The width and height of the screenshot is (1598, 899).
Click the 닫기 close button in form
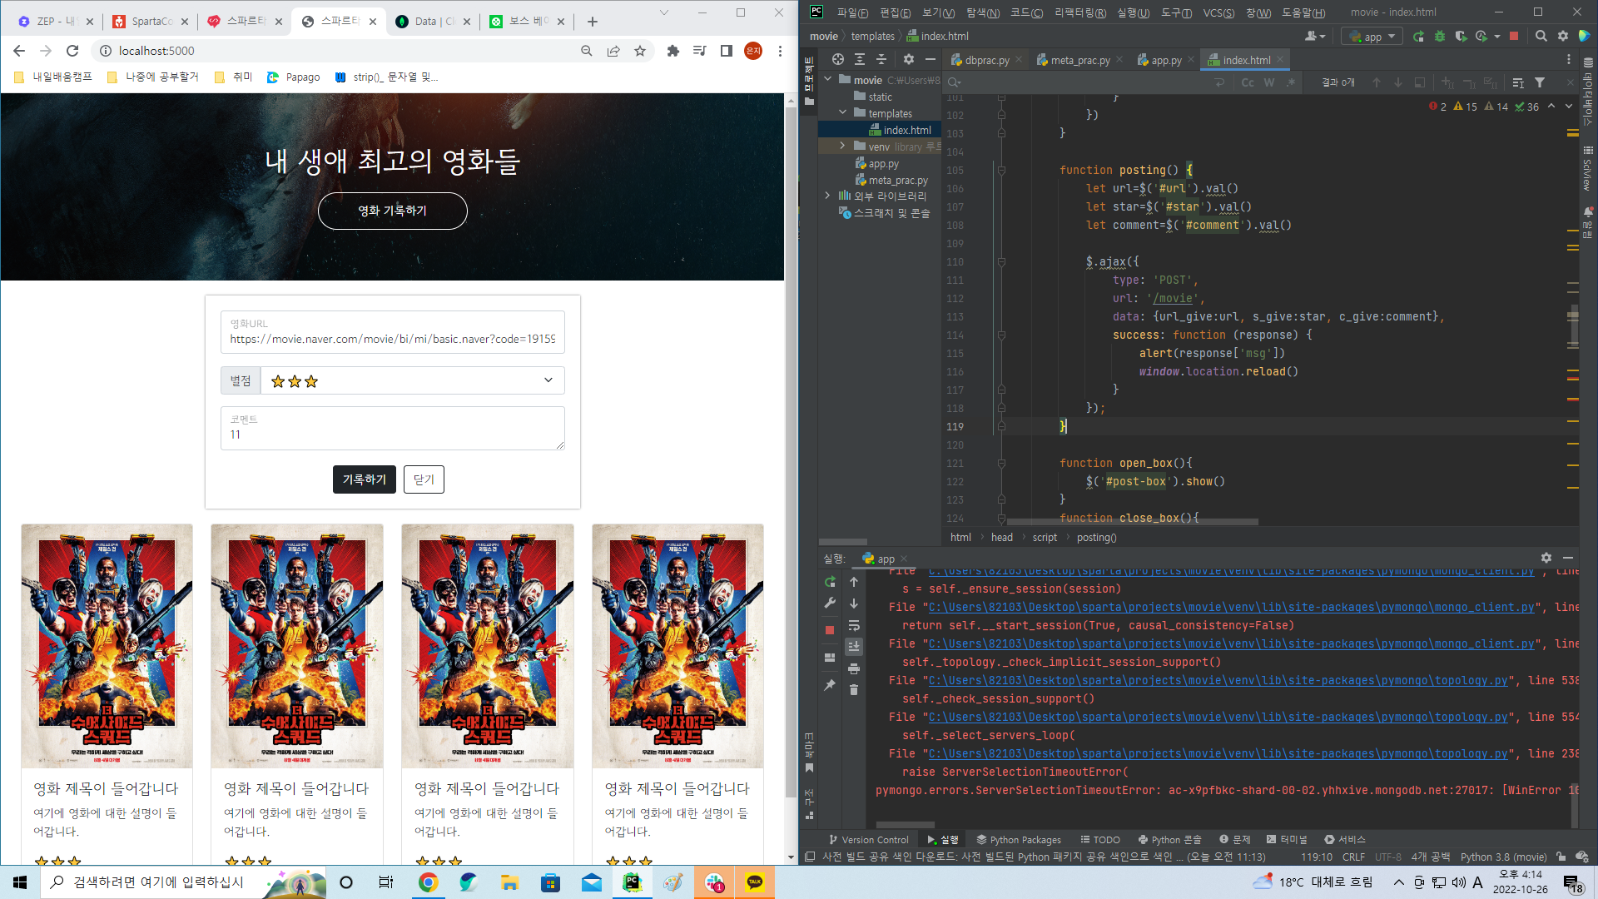424,479
